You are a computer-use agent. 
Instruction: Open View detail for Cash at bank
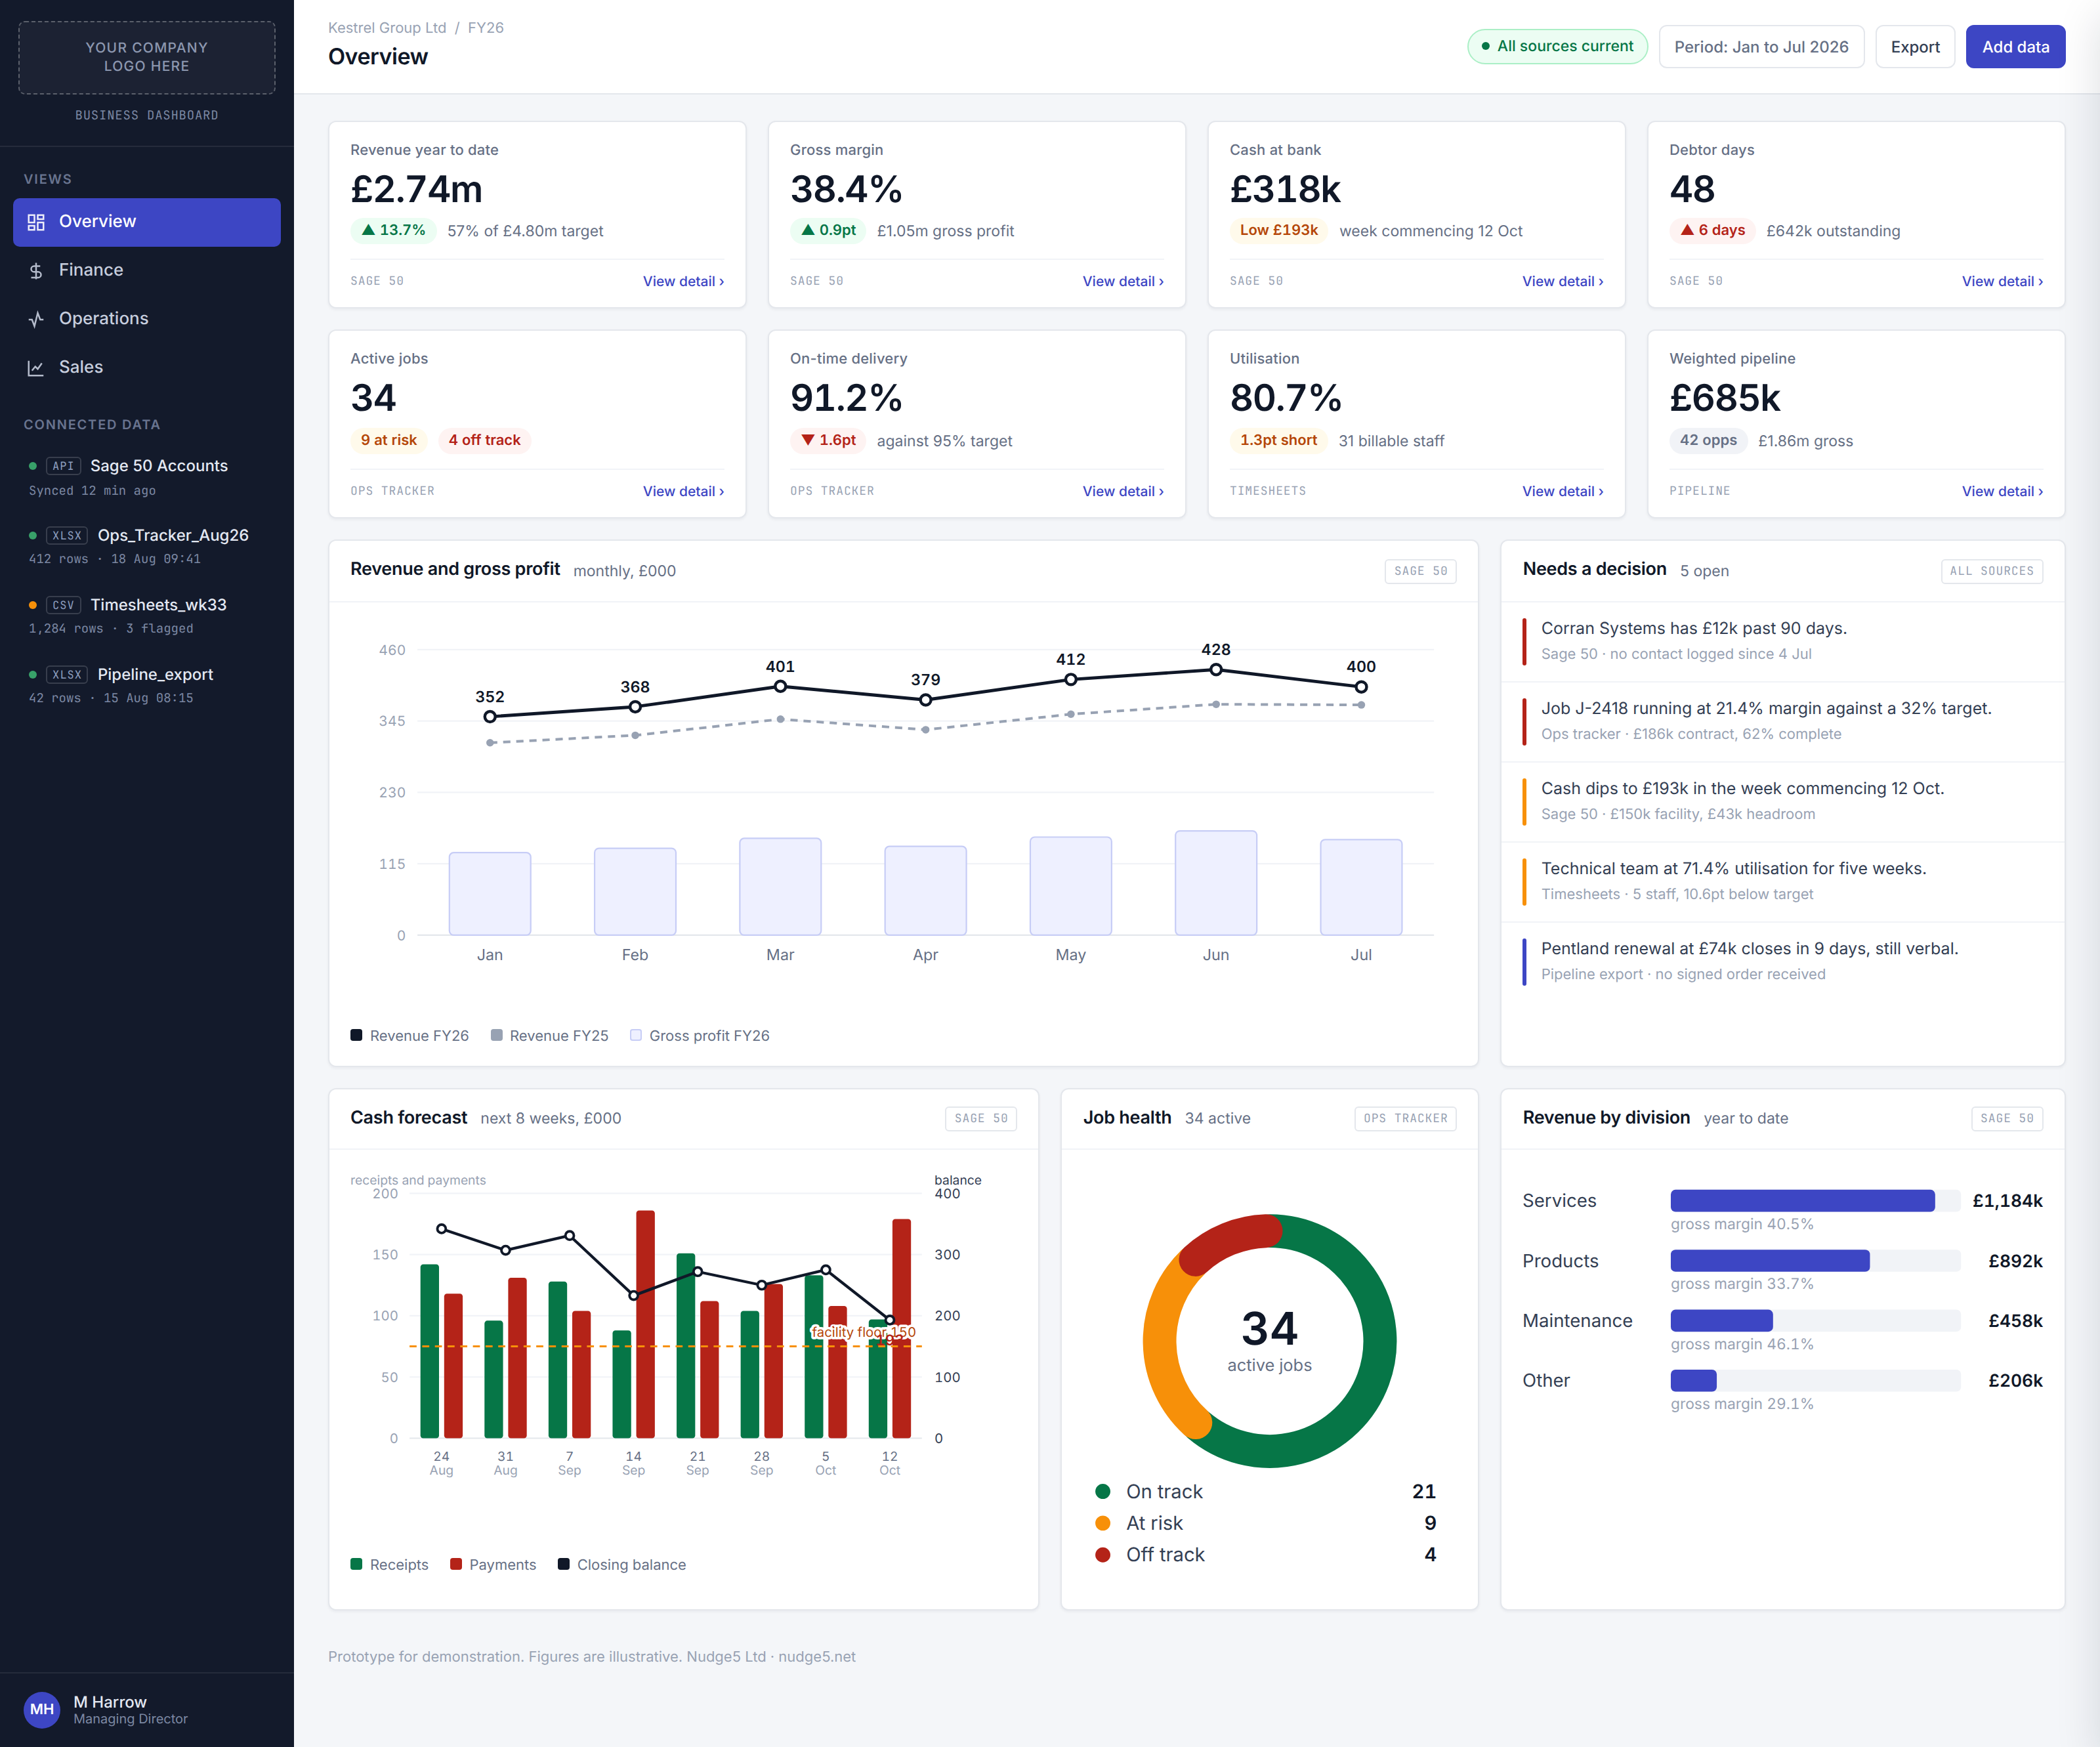[1562, 282]
